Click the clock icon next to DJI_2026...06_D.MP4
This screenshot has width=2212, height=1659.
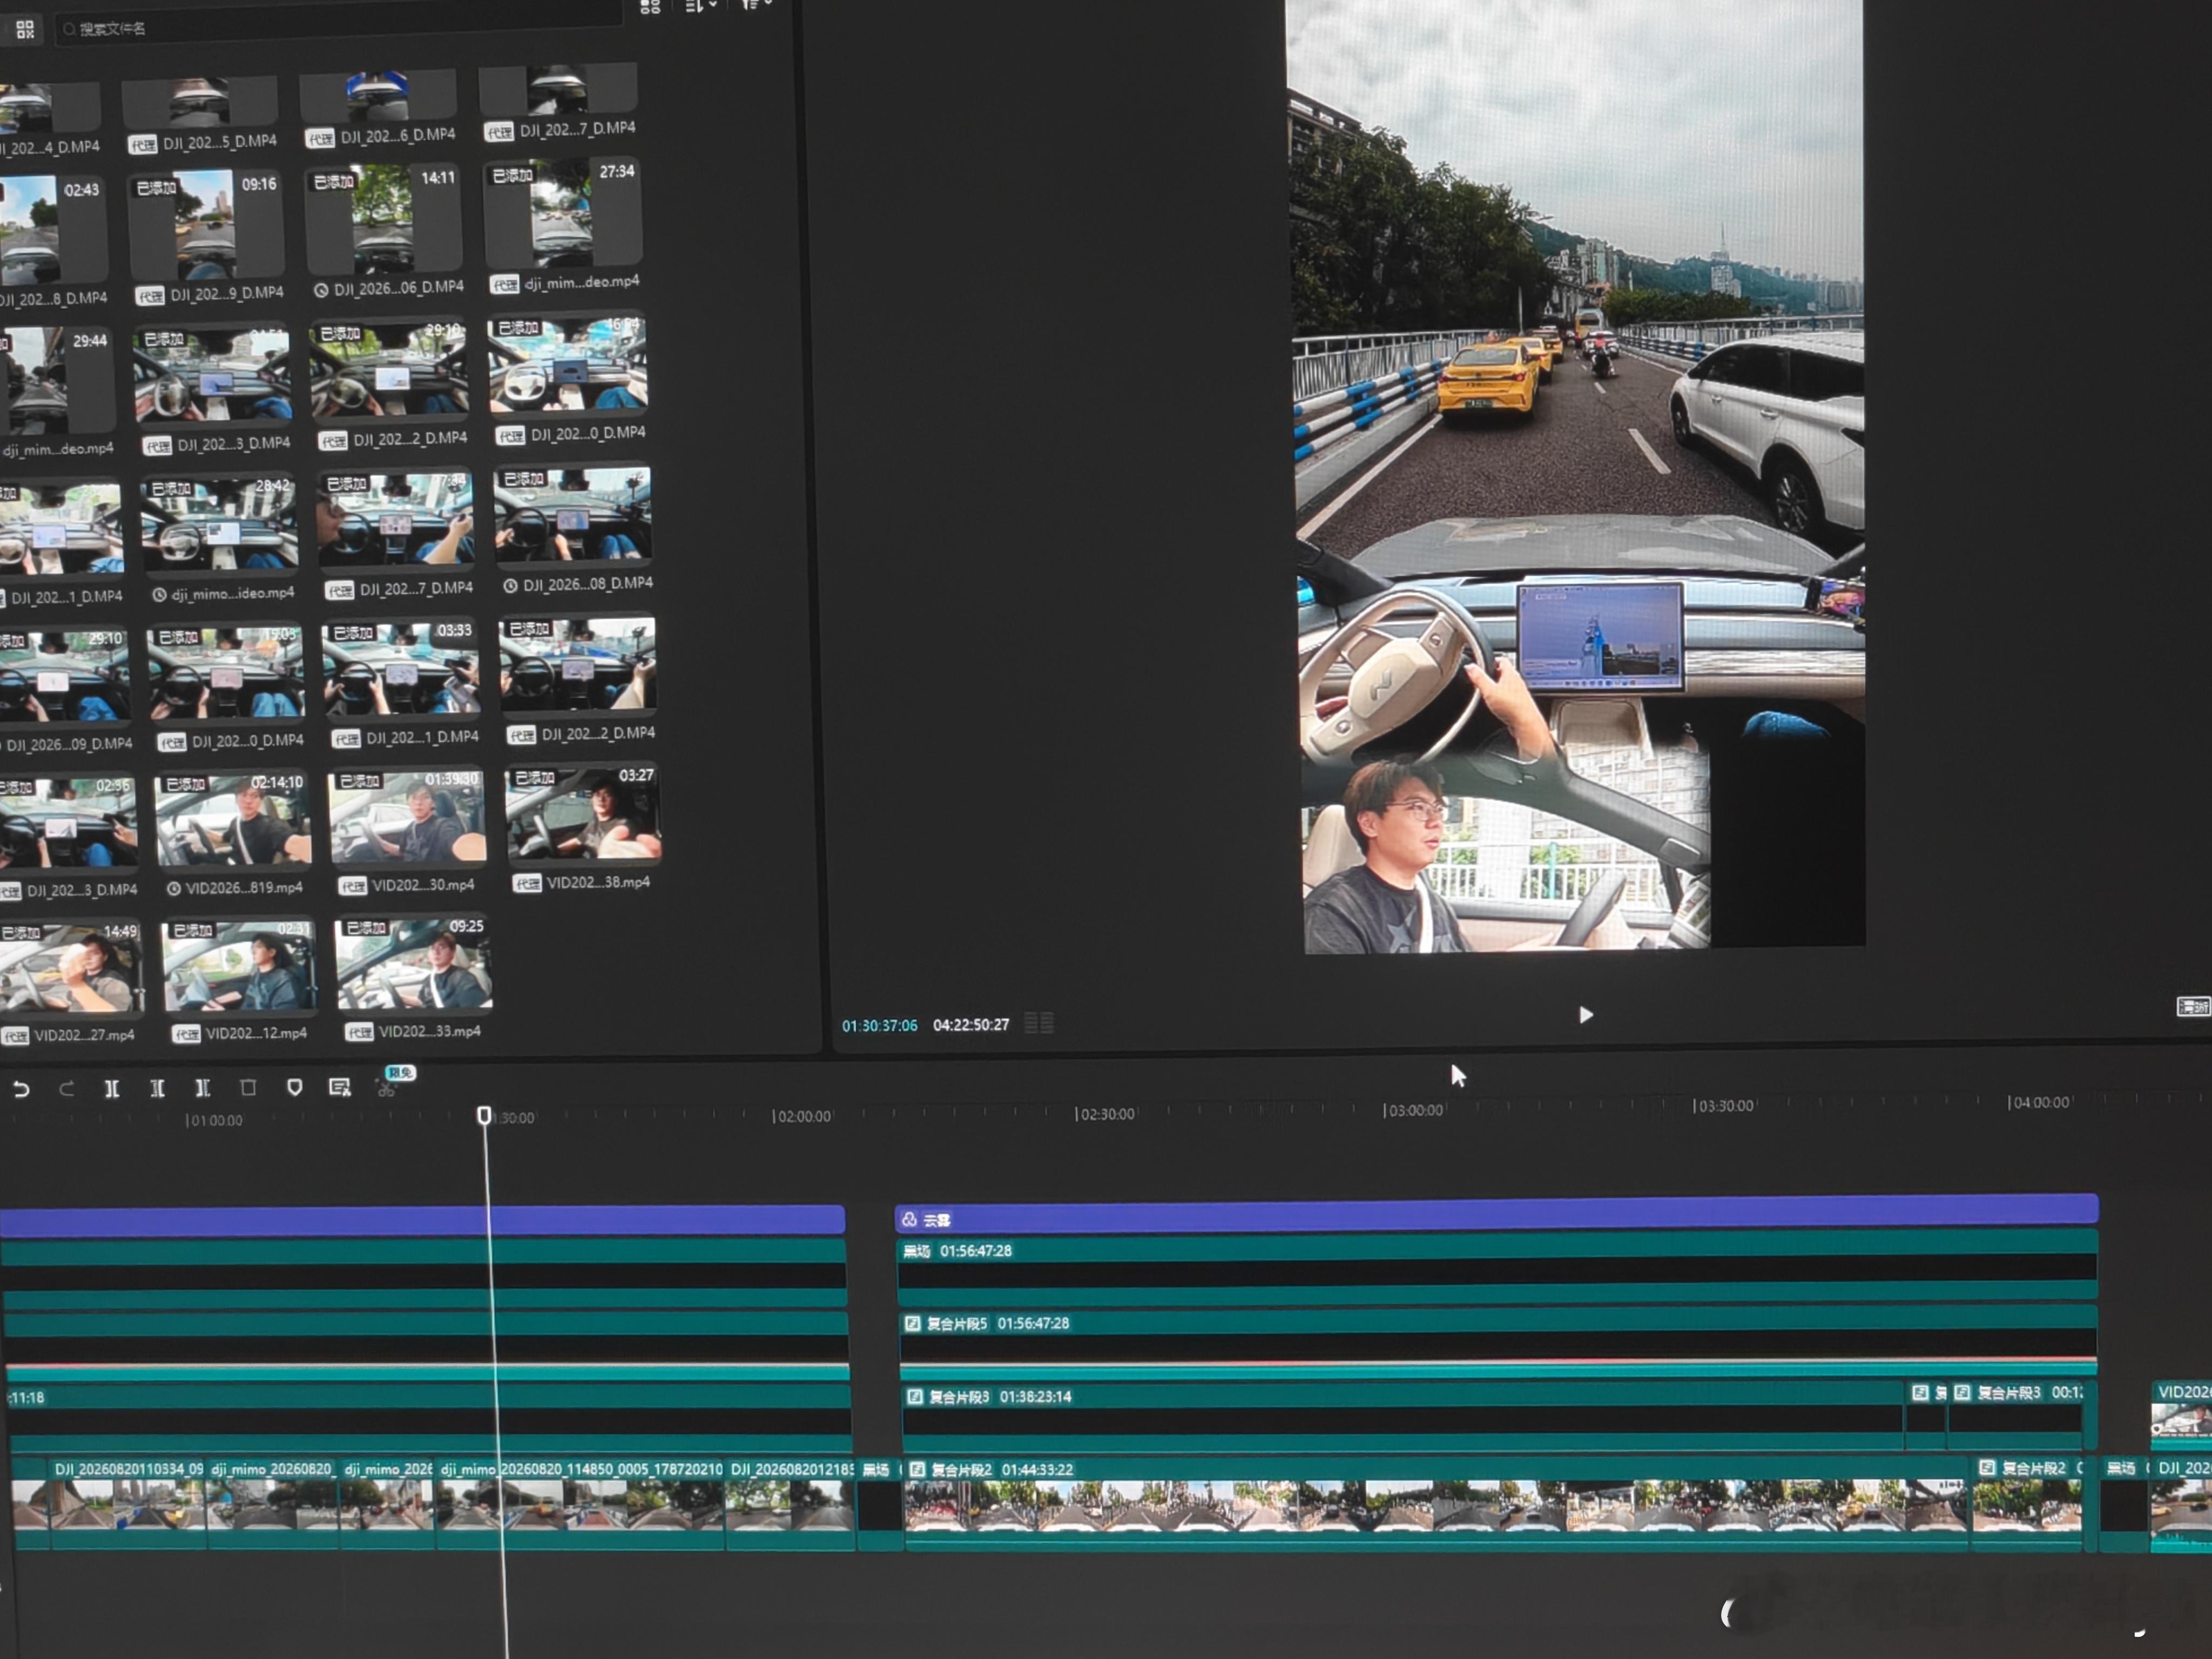click(321, 290)
